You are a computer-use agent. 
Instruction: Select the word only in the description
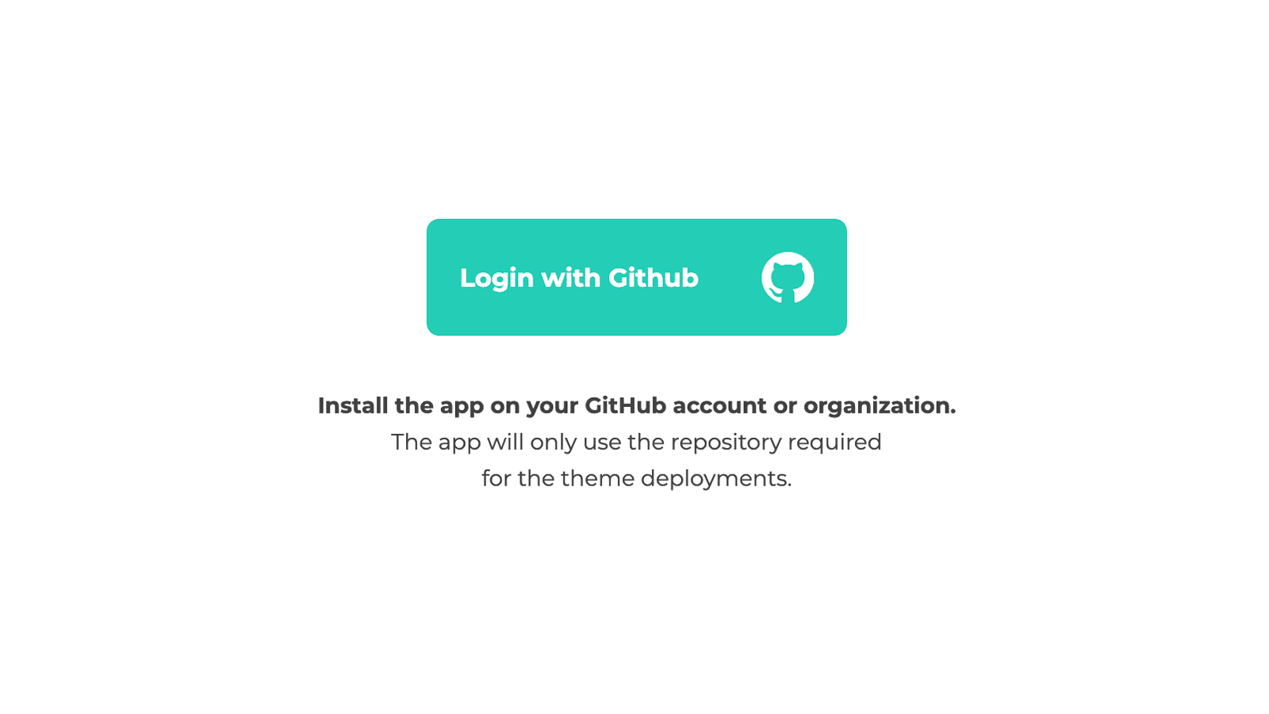point(554,442)
